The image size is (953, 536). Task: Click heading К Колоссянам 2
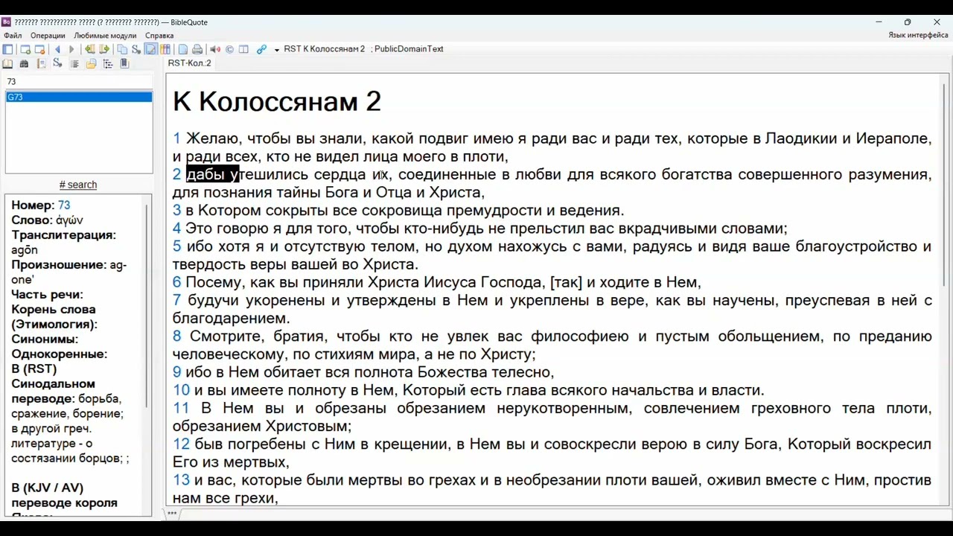click(x=277, y=101)
